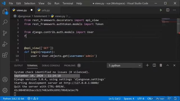Maximize the panel with up chevron
This screenshot has height=101, width=180.
(168, 65)
